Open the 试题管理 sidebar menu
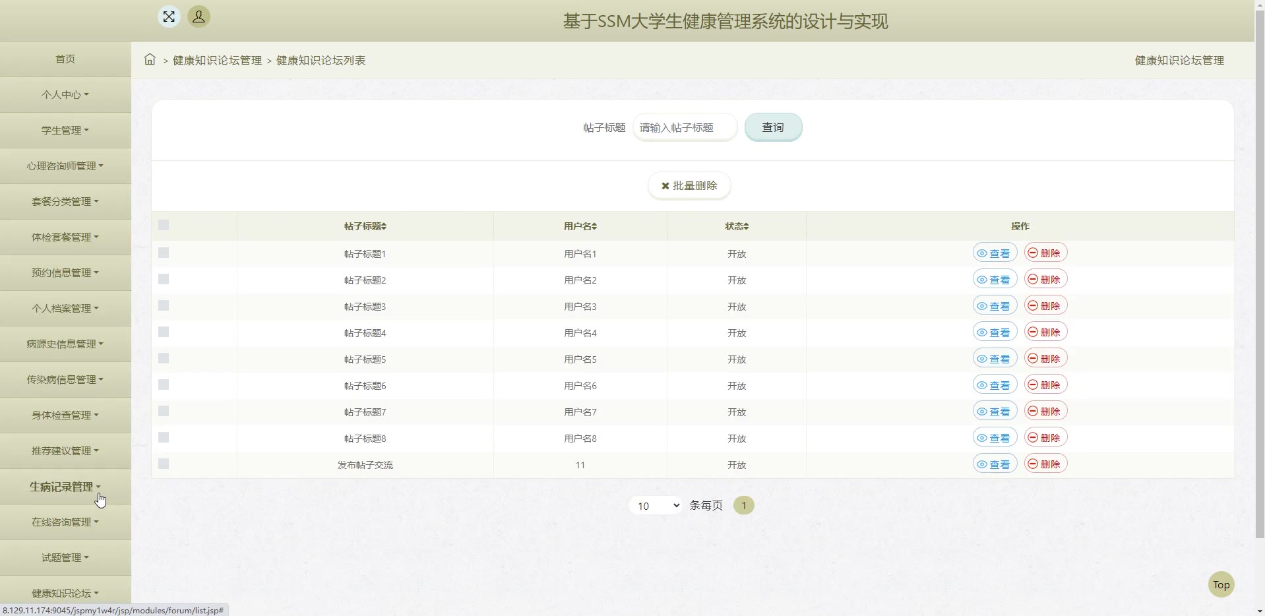The image size is (1265, 616). 65,558
